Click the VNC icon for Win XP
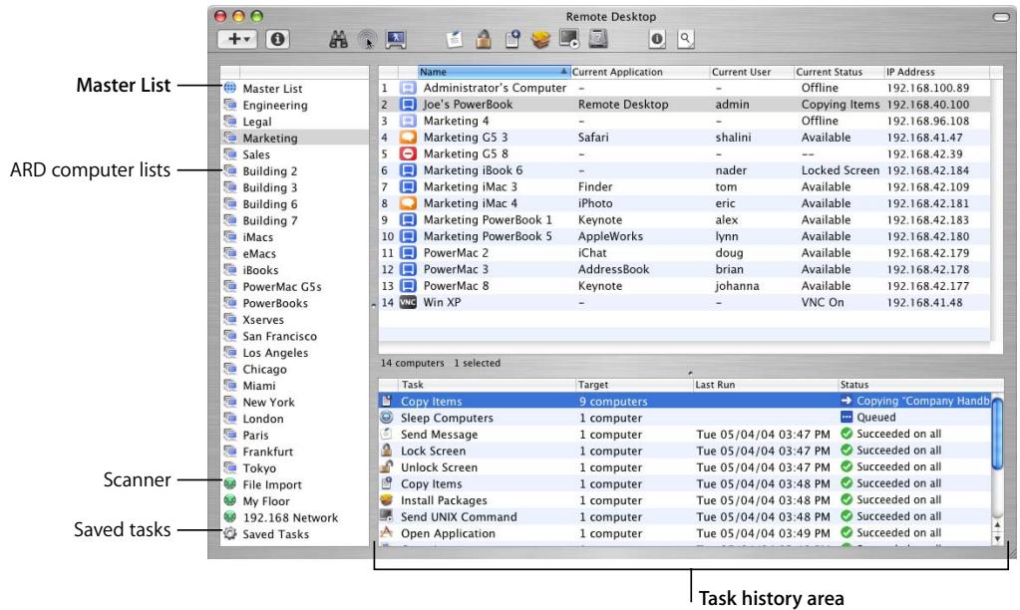 [408, 302]
